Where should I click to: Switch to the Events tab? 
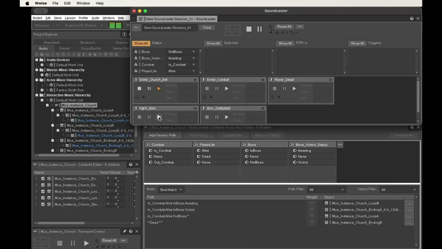click(64, 48)
